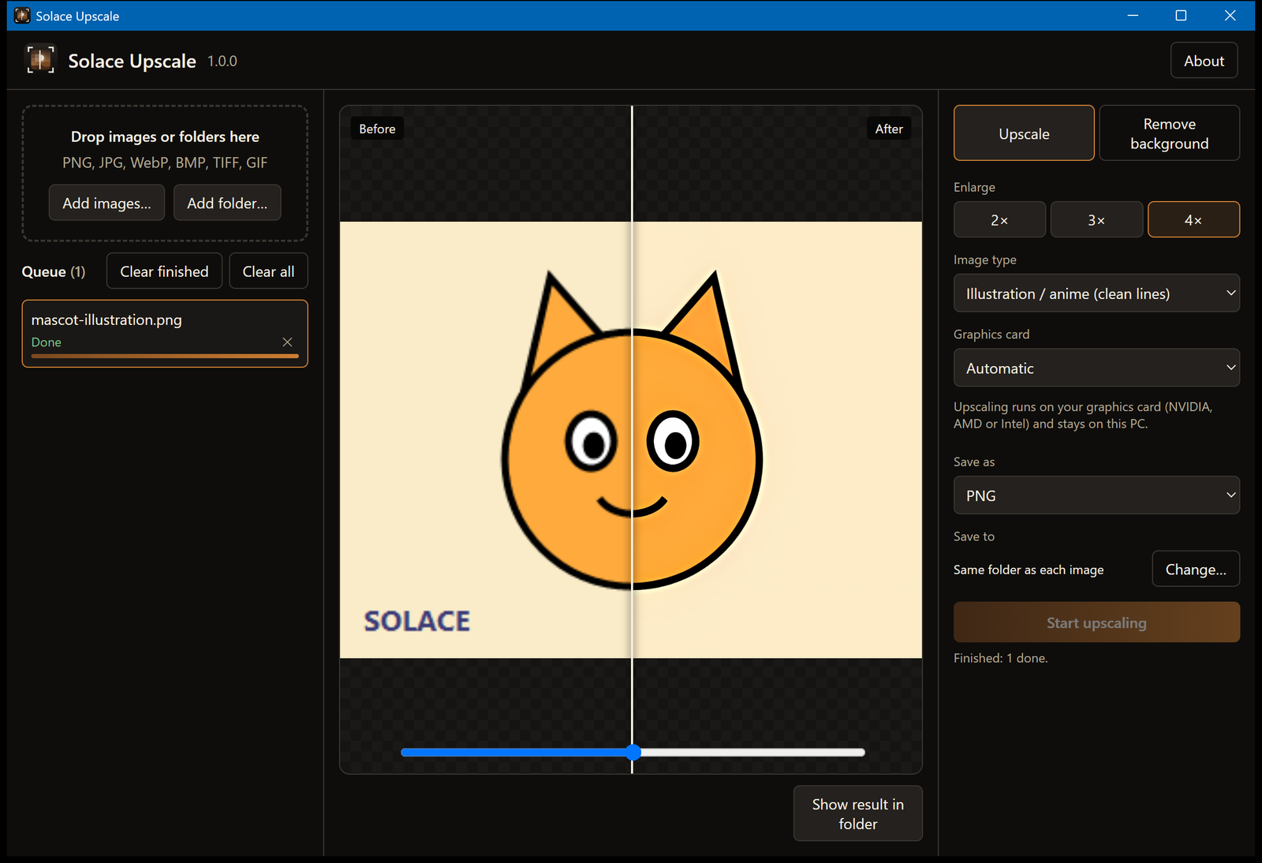The width and height of the screenshot is (1262, 863).
Task: Maximize the Solace Upscale window
Action: [1181, 16]
